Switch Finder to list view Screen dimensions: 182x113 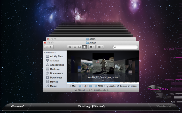(x=75, y=47)
